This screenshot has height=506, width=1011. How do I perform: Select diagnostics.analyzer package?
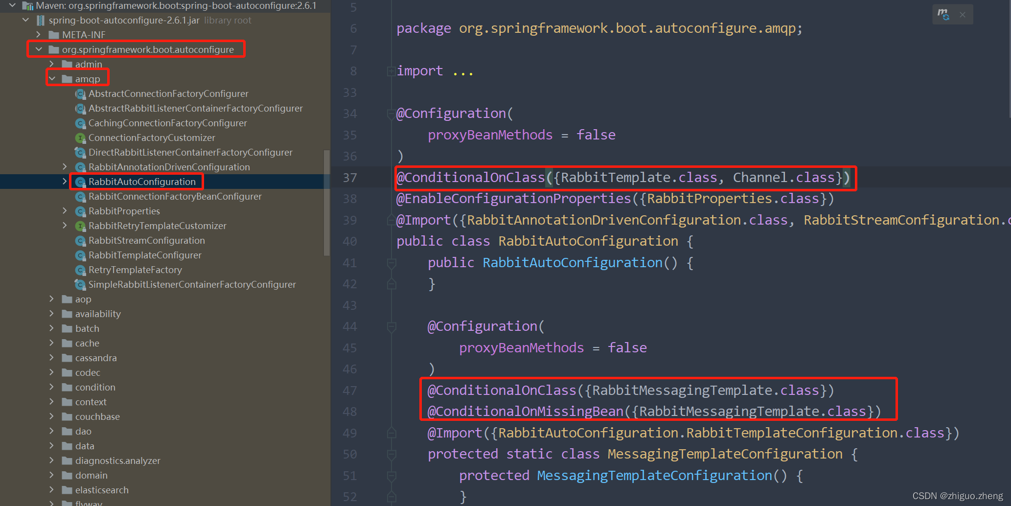click(x=118, y=460)
